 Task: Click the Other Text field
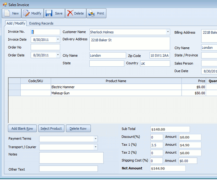(x=68, y=169)
